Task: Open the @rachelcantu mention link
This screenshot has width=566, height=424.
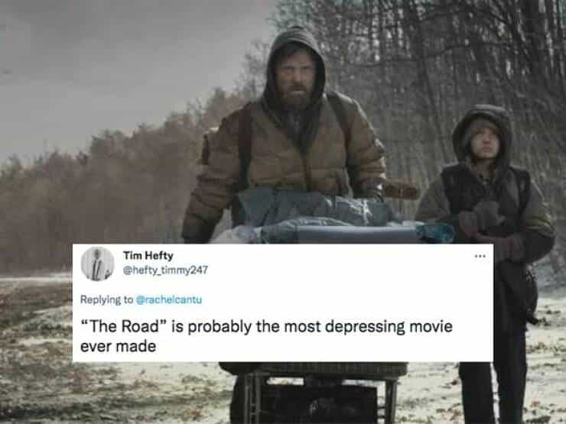Action: point(168,299)
